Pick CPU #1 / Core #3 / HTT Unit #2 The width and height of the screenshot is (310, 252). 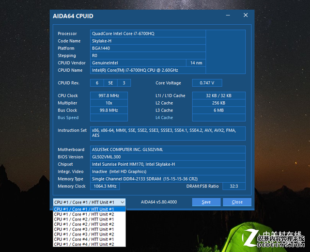point(89,234)
